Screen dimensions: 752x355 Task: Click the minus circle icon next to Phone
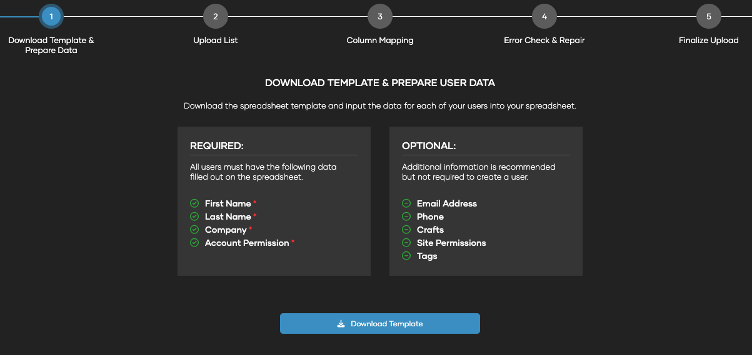pos(406,216)
